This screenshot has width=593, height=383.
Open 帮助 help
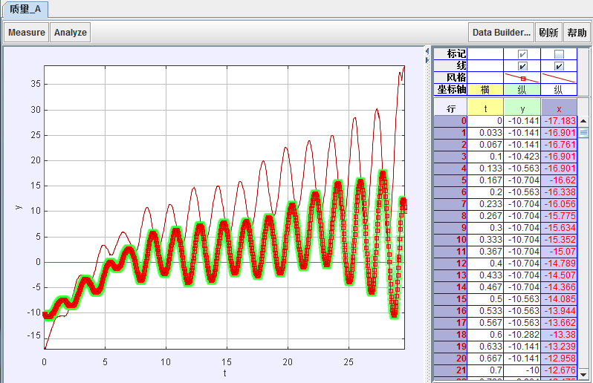[x=577, y=33]
